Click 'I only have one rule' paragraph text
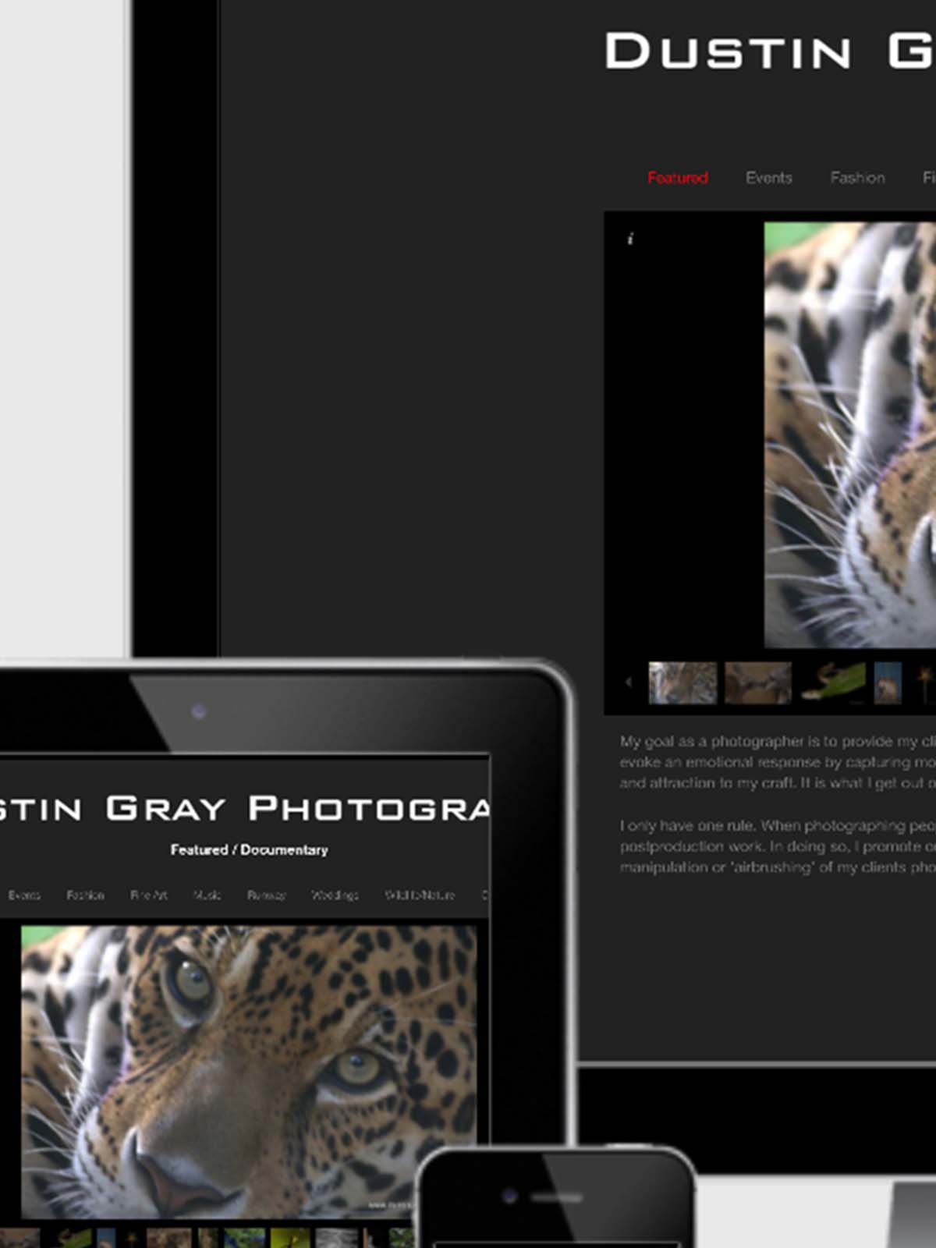936x1248 pixels. [x=778, y=846]
